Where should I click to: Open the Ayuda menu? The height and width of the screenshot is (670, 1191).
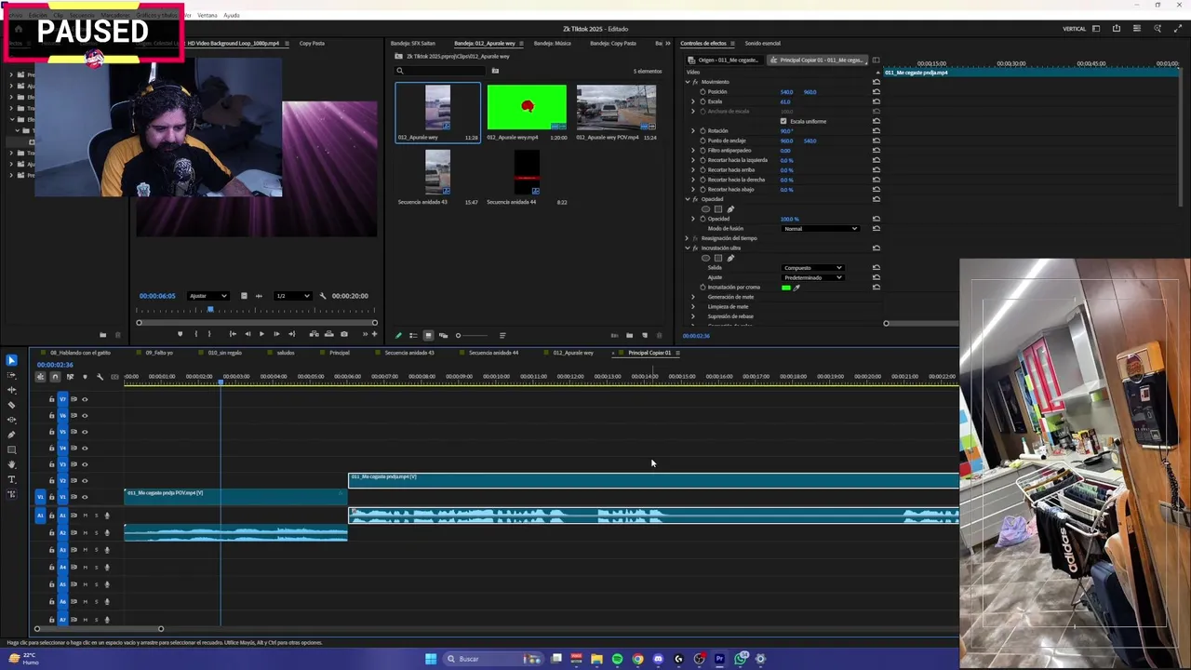click(x=232, y=15)
